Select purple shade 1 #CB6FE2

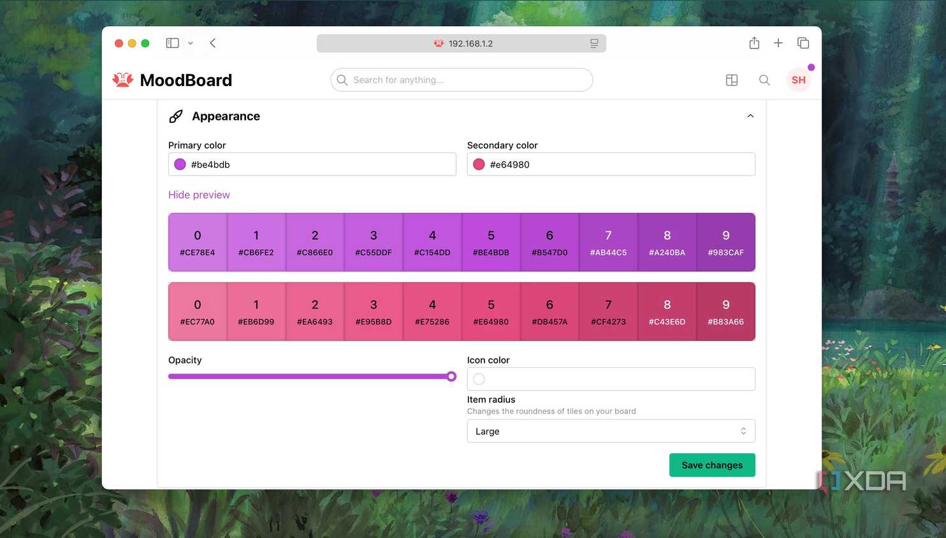pos(256,242)
